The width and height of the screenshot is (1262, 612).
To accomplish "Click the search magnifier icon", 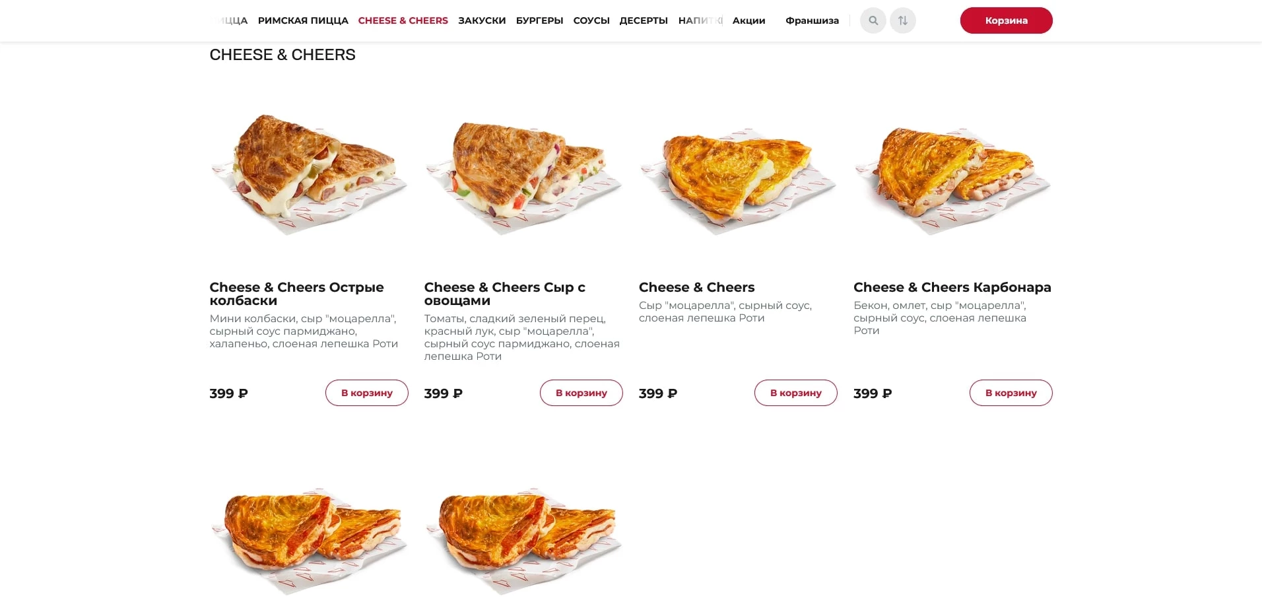I will [x=873, y=20].
